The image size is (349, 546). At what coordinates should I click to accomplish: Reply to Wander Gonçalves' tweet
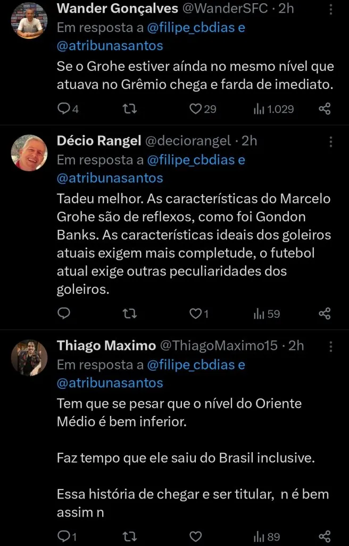64,109
